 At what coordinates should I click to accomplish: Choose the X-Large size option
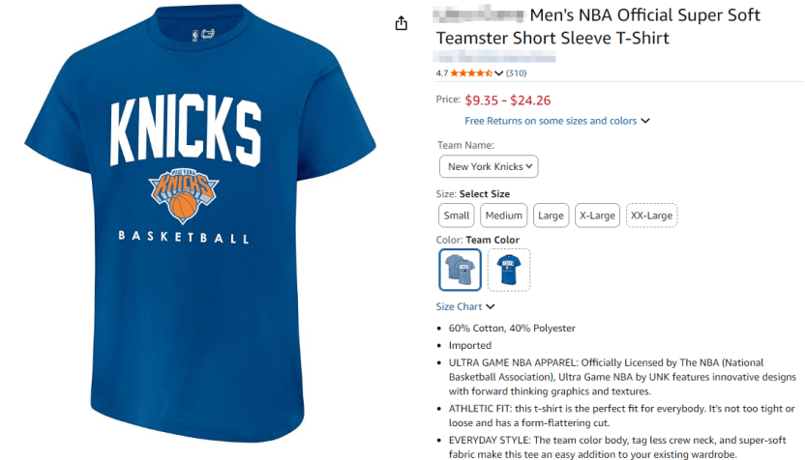597,216
